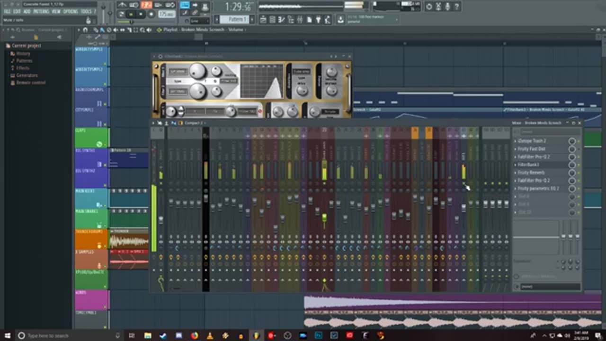Open Firefox from the taskbar
The image size is (606, 341).
(194, 335)
